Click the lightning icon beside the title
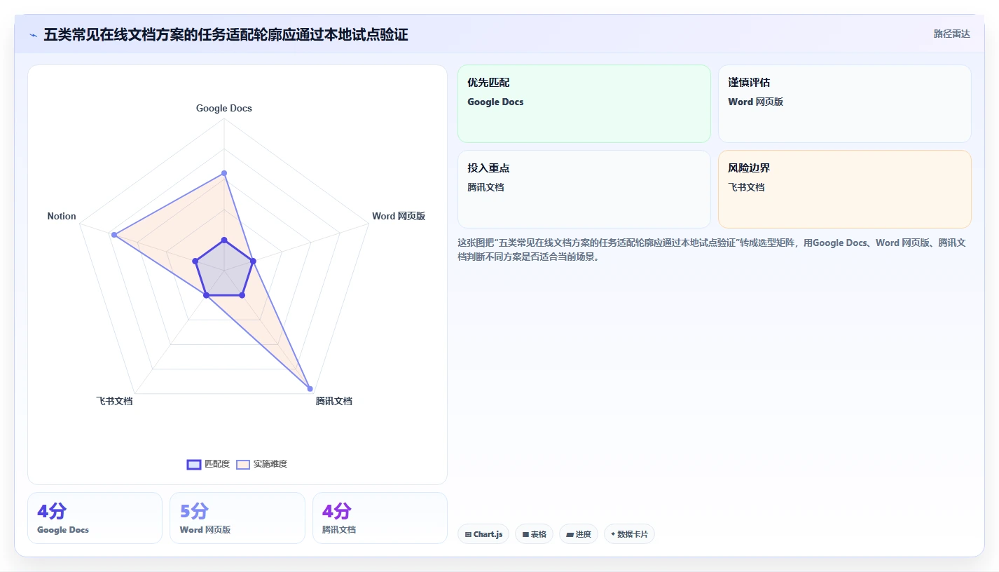Screen dimensions: 999x572 pos(34,35)
